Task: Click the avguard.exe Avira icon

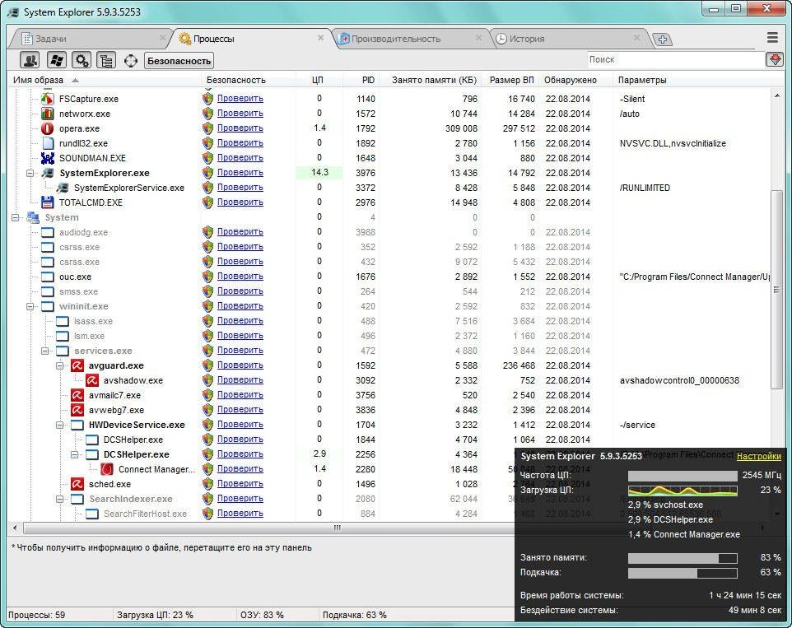Action: point(77,365)
